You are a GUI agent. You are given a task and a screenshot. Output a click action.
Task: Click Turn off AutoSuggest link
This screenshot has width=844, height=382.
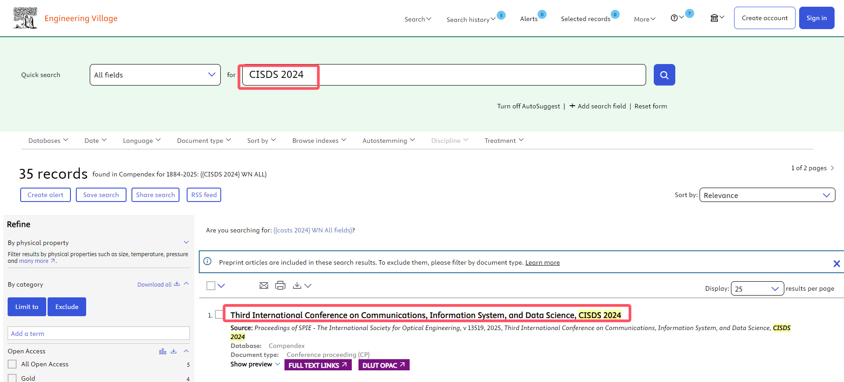[529, 106]
